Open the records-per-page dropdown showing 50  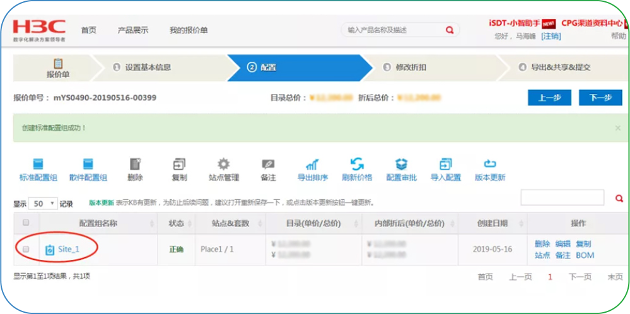pos(44,204)
